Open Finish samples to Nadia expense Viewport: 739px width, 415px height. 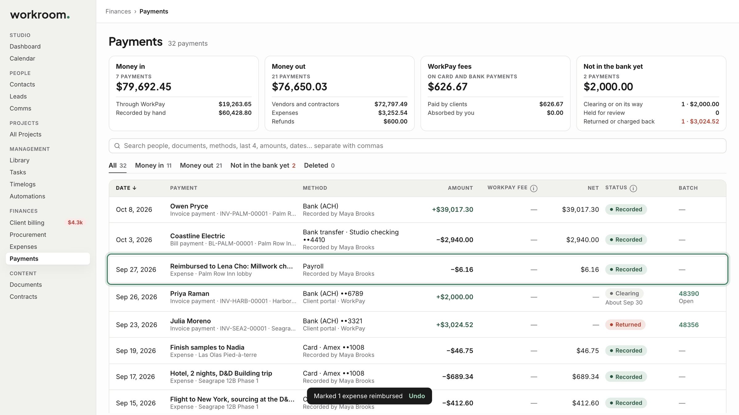(x=417, y=351)
